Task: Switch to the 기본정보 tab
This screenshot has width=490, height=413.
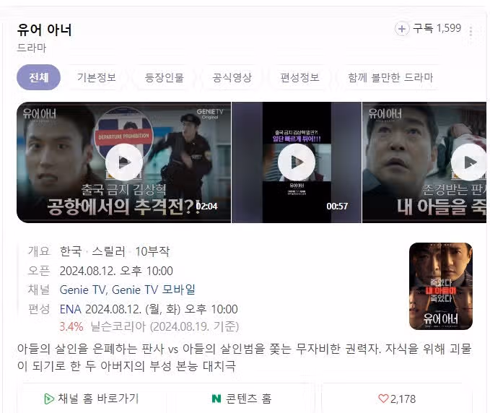Action: coord(97,77)
